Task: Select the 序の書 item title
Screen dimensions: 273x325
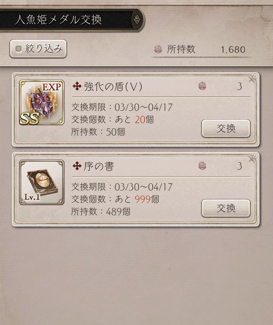Action: coord(99,166)
